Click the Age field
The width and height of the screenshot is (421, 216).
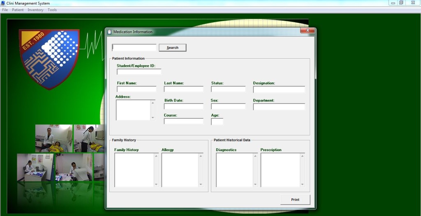tap(217, 122)
